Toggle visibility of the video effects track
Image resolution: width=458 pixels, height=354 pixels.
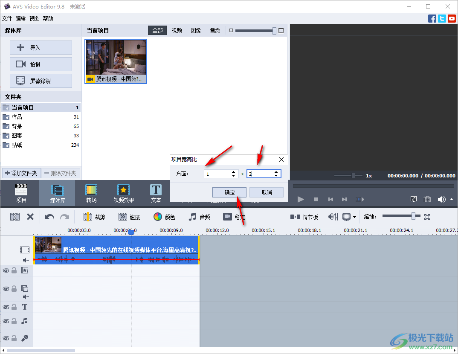pos(6,270)
